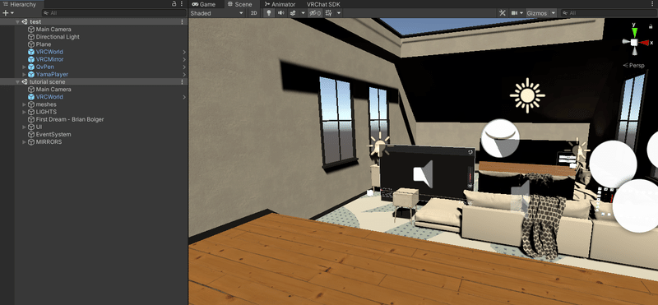The image size is (658, 305).
Task: Open the Gizmos dropdown arrow
Action: [x=553, y=13]
